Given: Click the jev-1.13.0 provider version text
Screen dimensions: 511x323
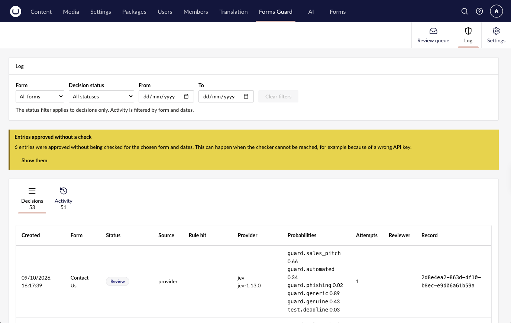Looking at the screenshot, I should [249, 286].
